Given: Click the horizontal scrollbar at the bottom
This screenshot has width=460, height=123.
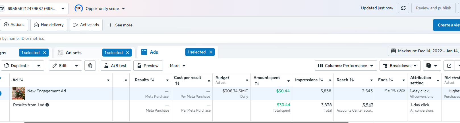Looking at the screenshot, I should pos(186,122).
